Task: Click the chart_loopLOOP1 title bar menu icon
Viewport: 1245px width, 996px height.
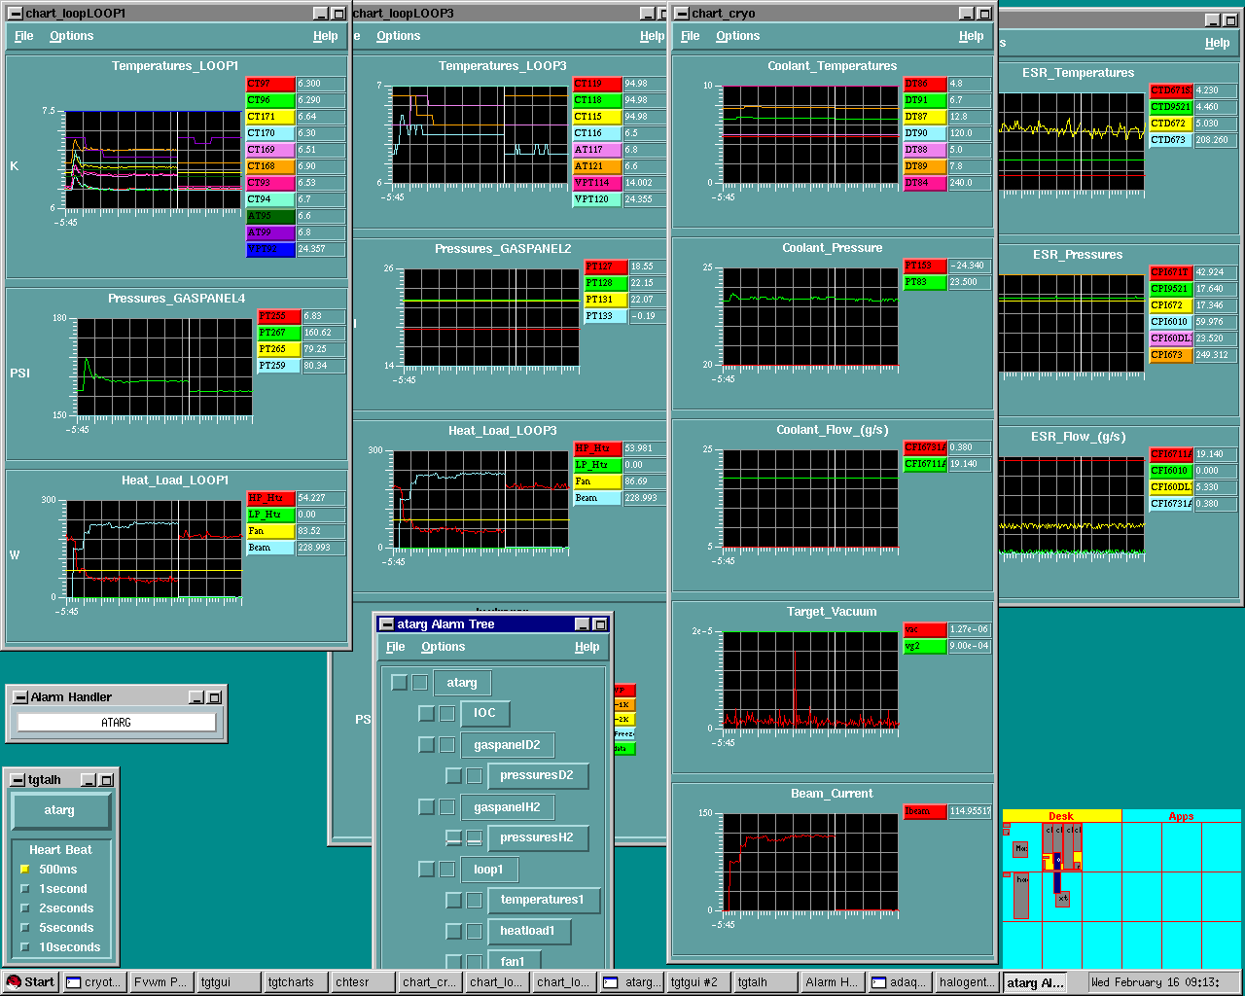Action: [15, 14]
